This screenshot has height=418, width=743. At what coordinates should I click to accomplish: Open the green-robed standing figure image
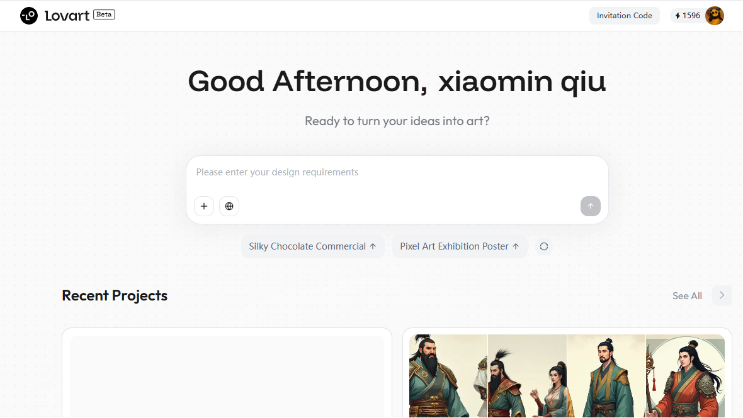(x=606, y=376)
